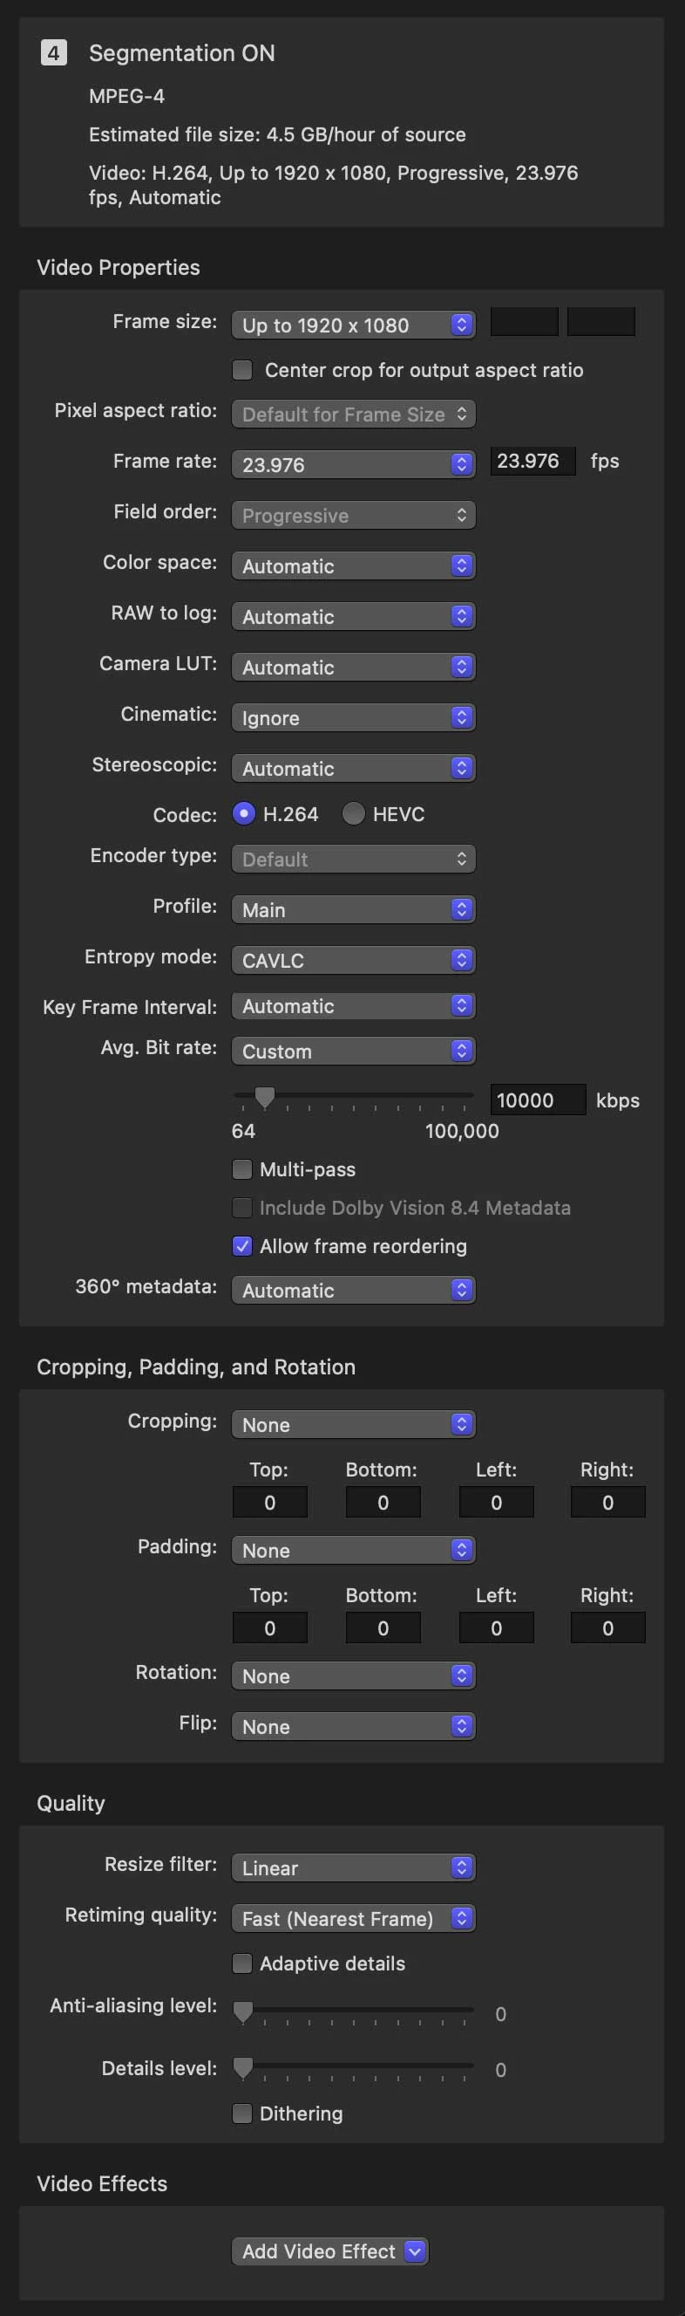The width and height of the screenshot is (685, 2316).
Task: Open the Resize filter Linear dropdown
Action: (353, 1867)
